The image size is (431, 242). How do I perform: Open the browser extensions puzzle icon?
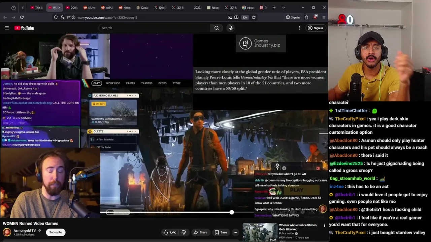[306, 17]
